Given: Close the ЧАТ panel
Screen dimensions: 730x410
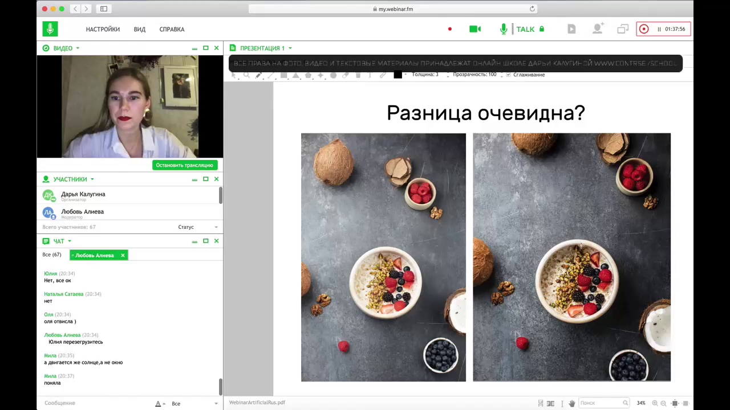Looking at the screenshot, I should 216,241.
